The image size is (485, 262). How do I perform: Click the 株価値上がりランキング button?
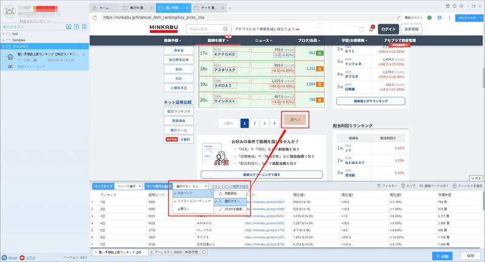(x=370, y=101)
